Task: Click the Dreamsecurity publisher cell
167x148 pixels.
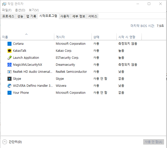Action: click(x=65, y=65)
